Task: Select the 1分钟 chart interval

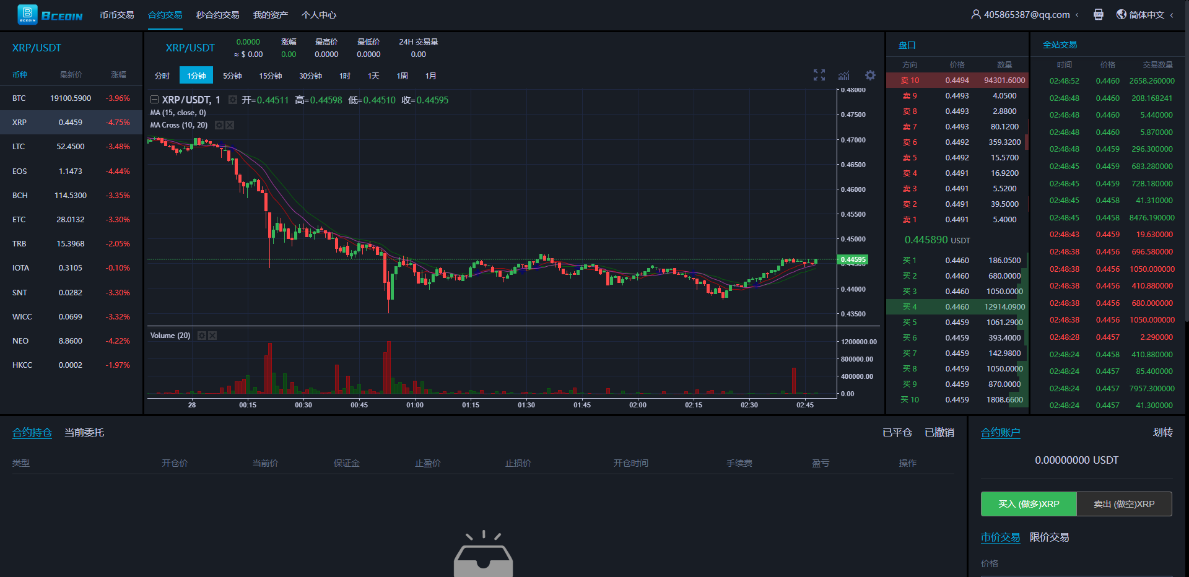Action: click(196, 76)
